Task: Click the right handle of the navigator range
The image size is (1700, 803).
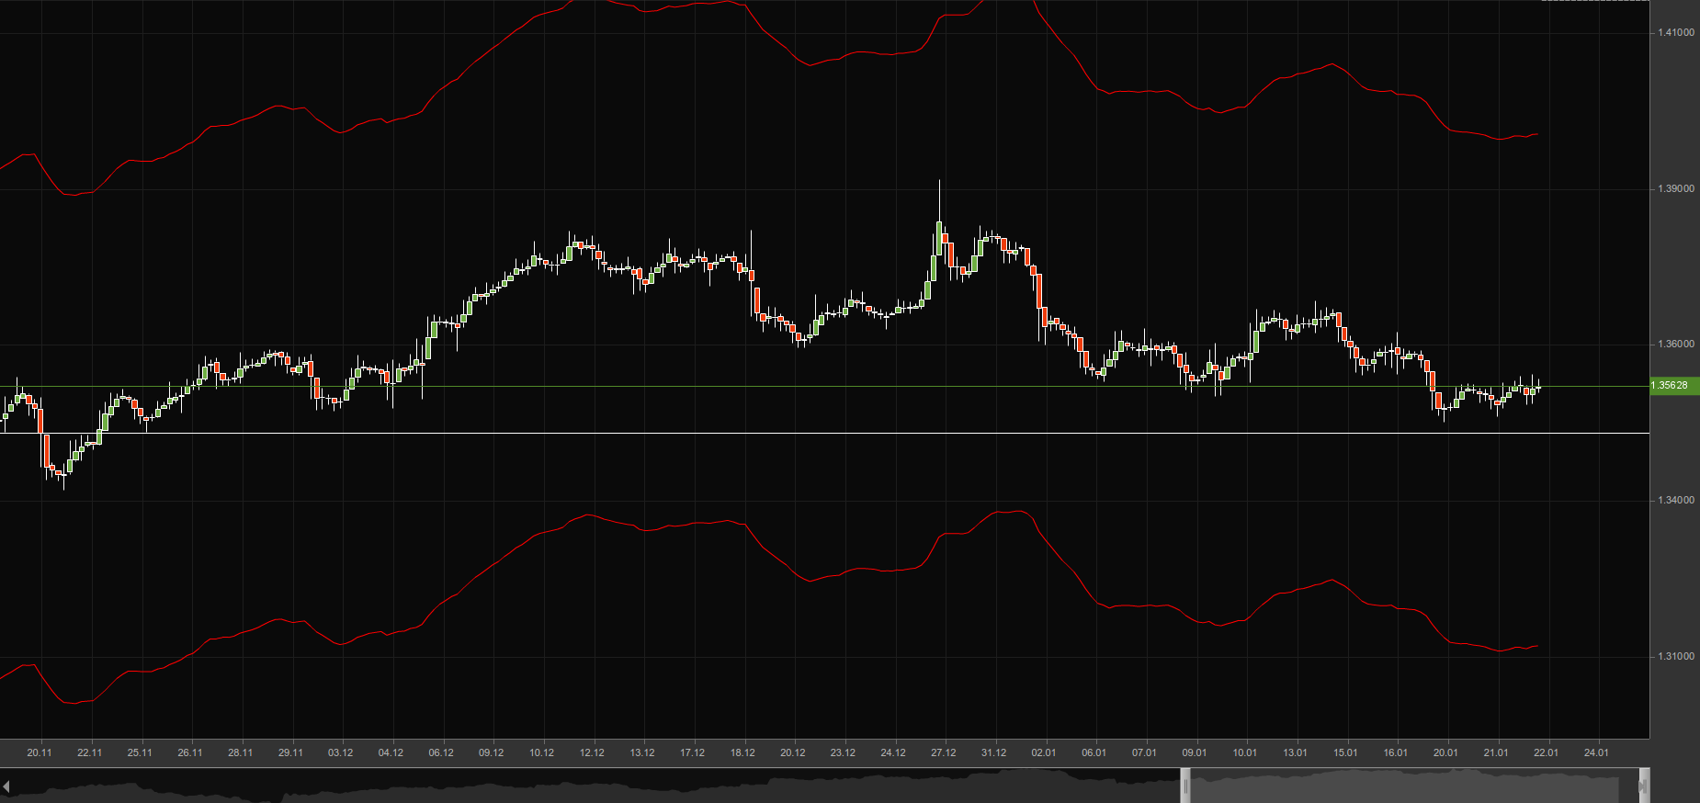Action: tap(1643, 786)
